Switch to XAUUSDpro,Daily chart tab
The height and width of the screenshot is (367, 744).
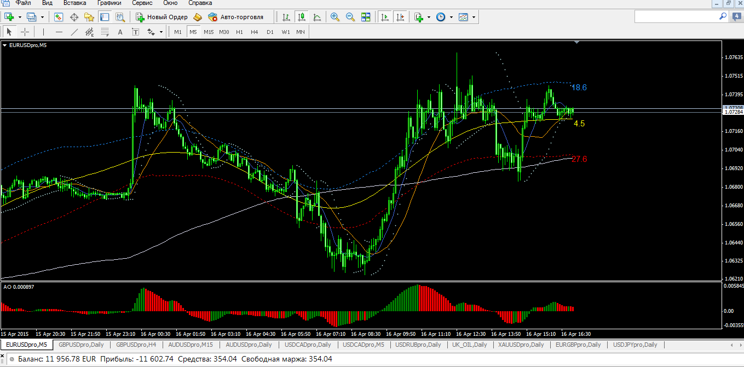tap(521, 345)
